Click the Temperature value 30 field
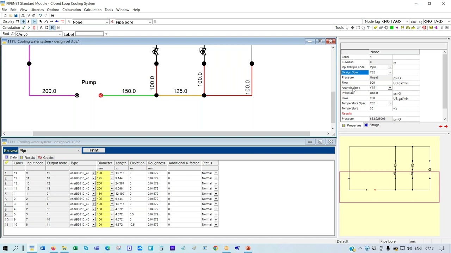 [x=381, y=109]
